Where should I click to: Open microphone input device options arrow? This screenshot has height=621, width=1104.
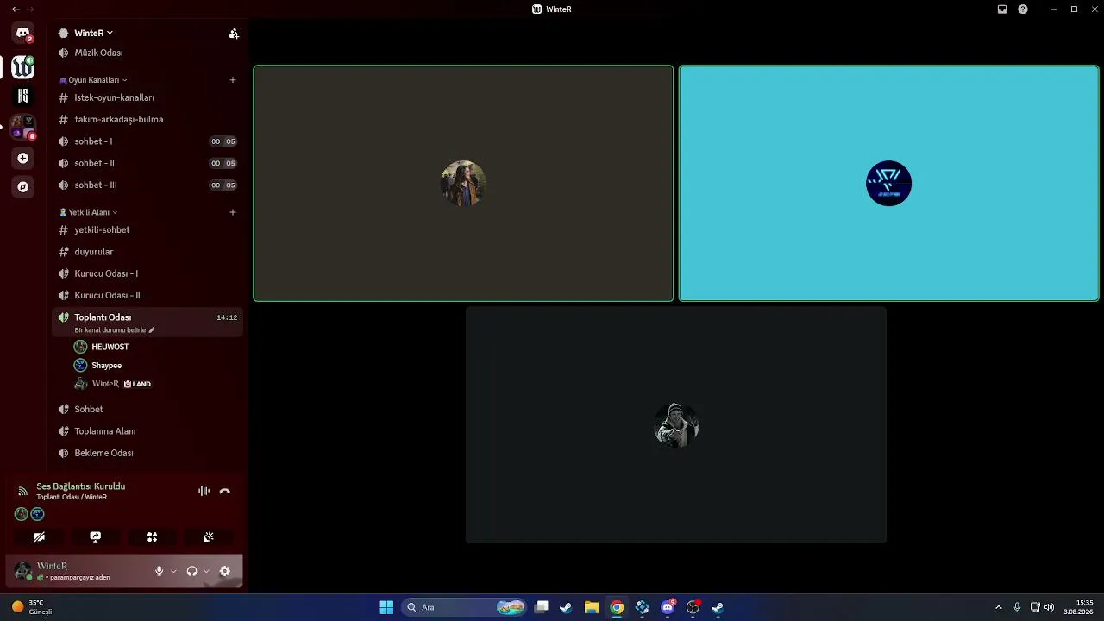click(x=173, y=571)
